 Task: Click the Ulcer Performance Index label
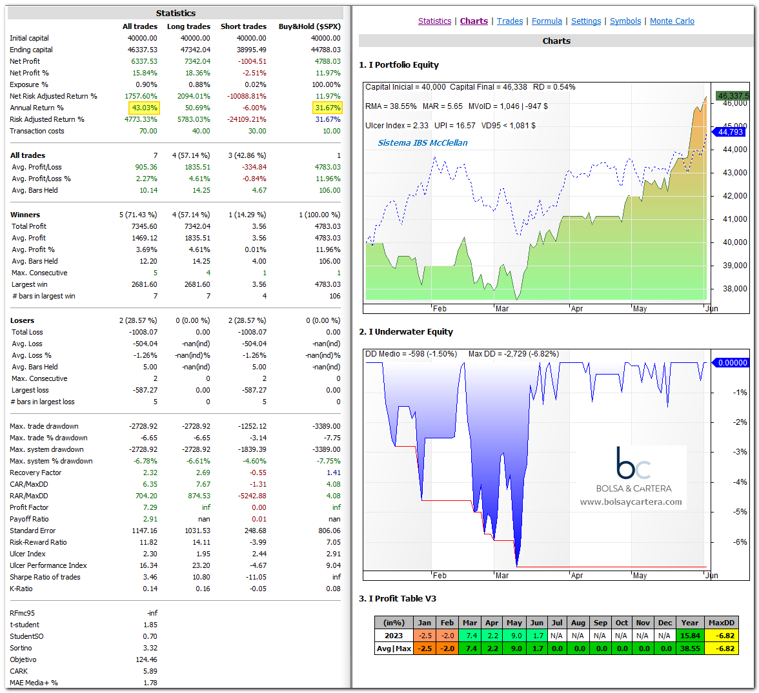[x=48, y=566]
